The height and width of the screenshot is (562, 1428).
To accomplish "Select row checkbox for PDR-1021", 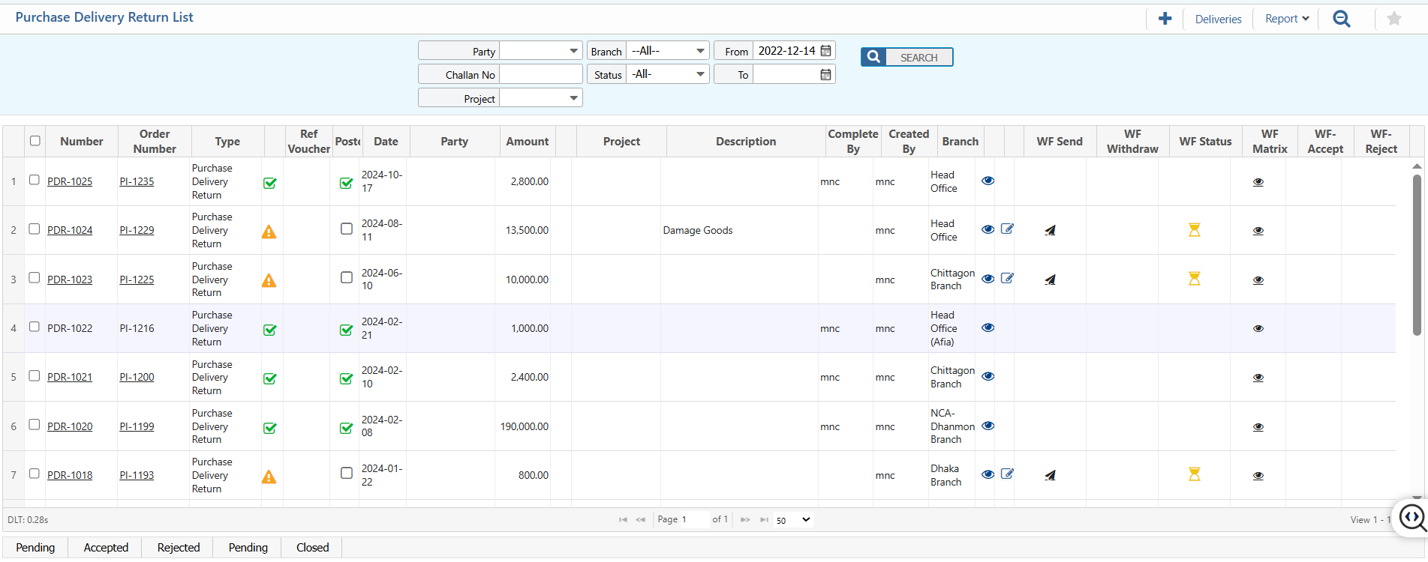I will point(34,375).
